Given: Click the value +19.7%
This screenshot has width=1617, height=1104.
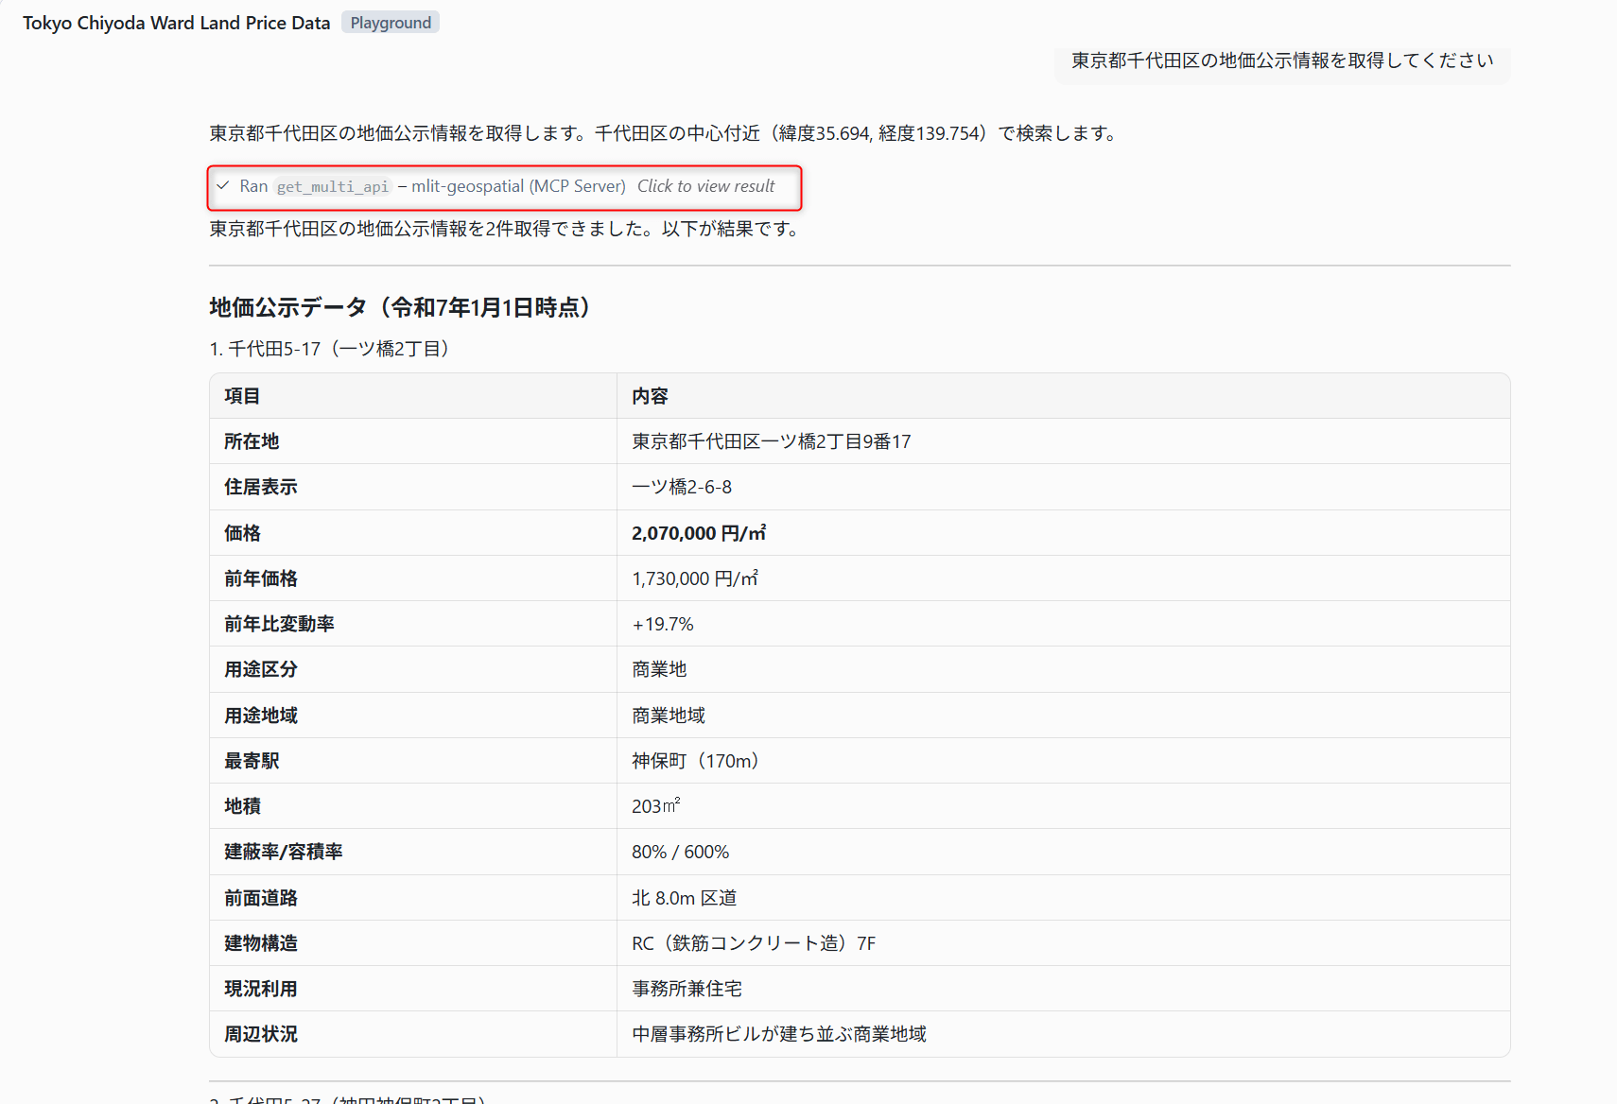Looking at the screenshot, I should pos(663,624).
